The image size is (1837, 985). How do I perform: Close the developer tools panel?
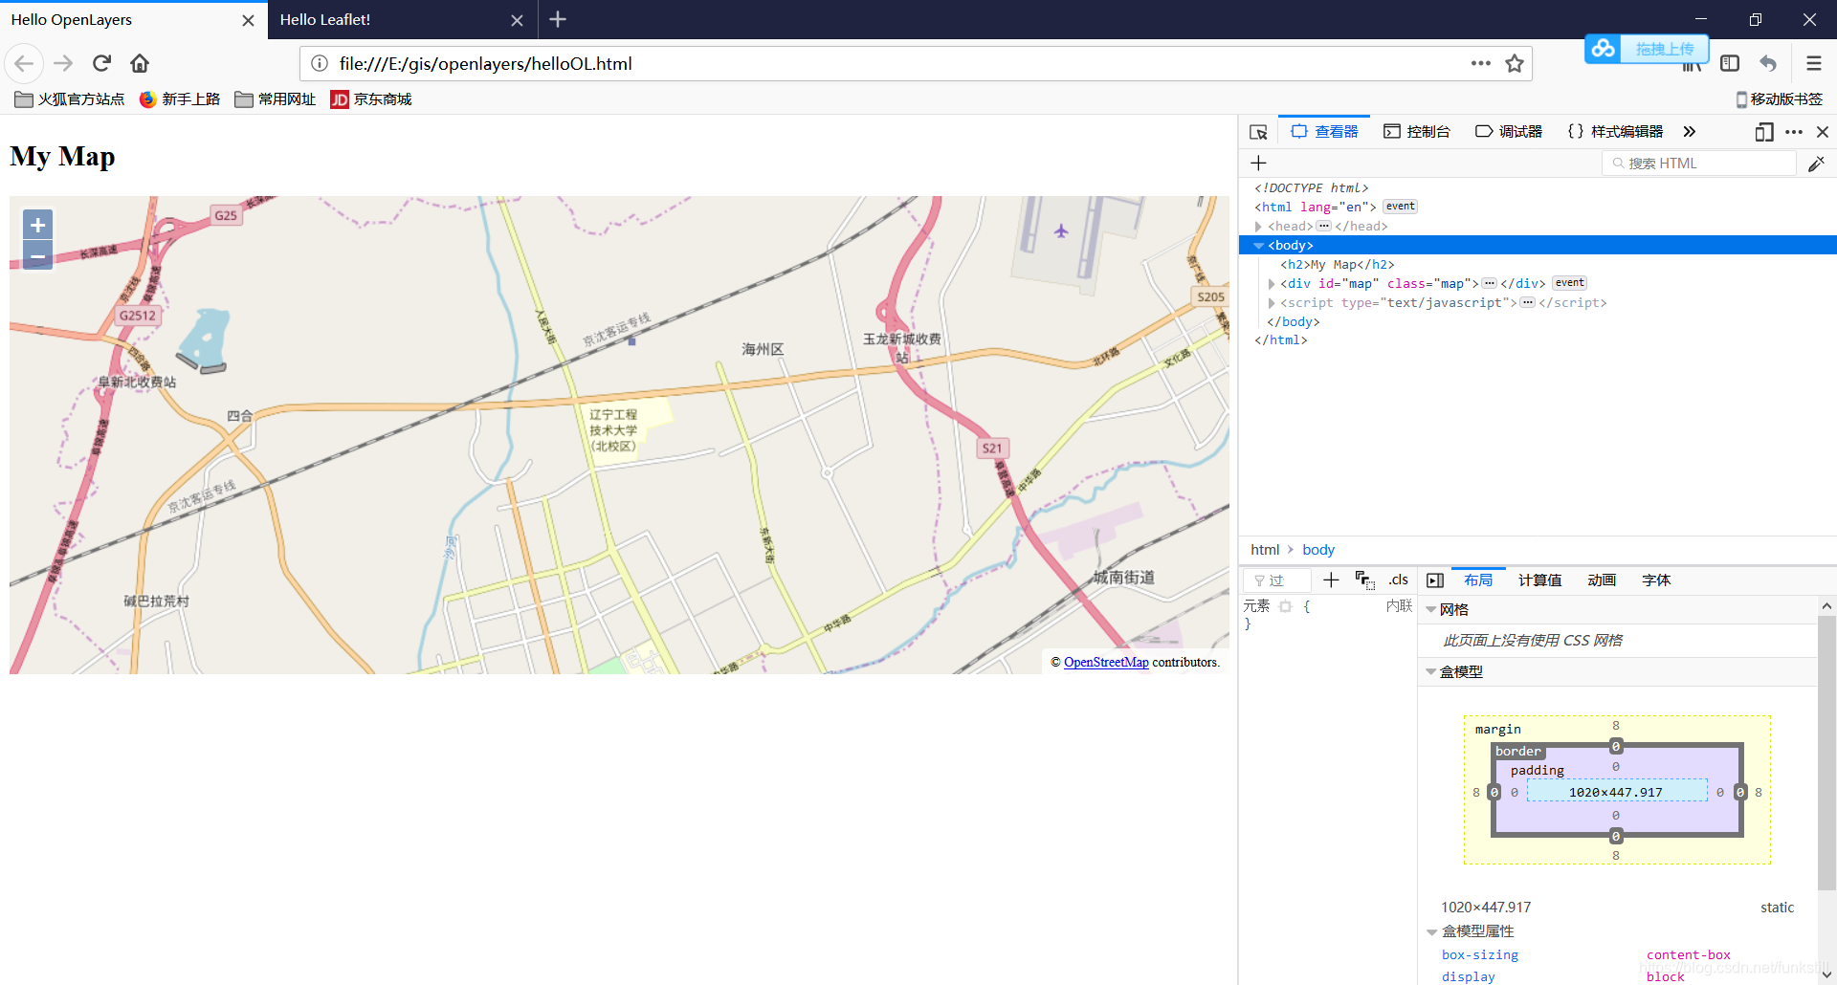[1823, 132]
